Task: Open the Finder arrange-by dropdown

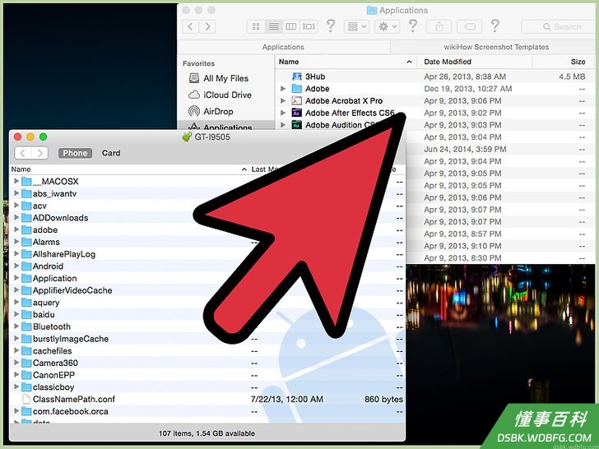Action: [356, 26]
